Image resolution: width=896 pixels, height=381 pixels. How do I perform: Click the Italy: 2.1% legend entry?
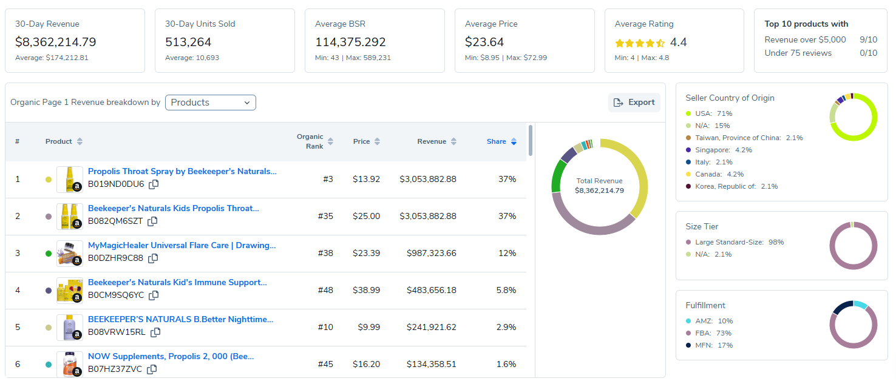pos(709,162)
